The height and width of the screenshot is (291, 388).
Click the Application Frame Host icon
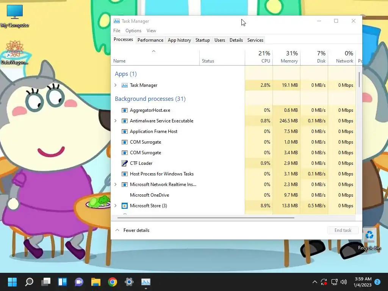tap(124, 131)
